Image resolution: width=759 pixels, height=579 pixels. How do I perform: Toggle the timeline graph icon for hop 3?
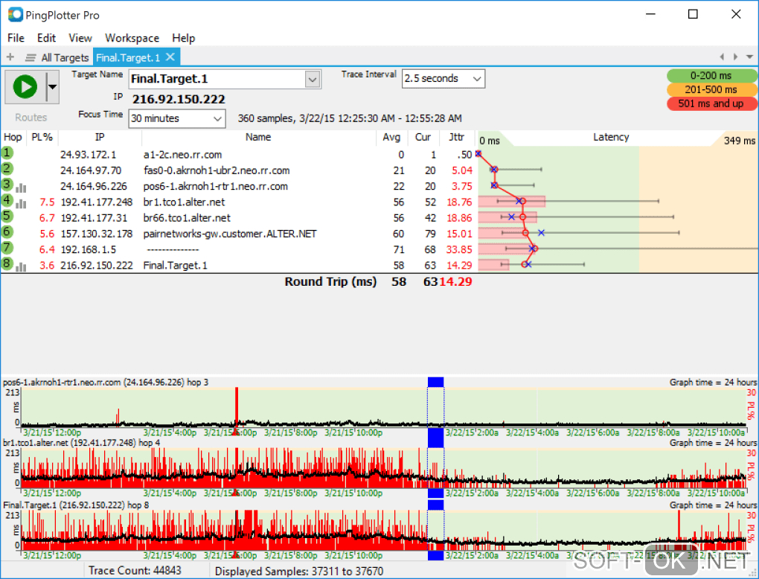pyautogui.click(x=22, y=187)
